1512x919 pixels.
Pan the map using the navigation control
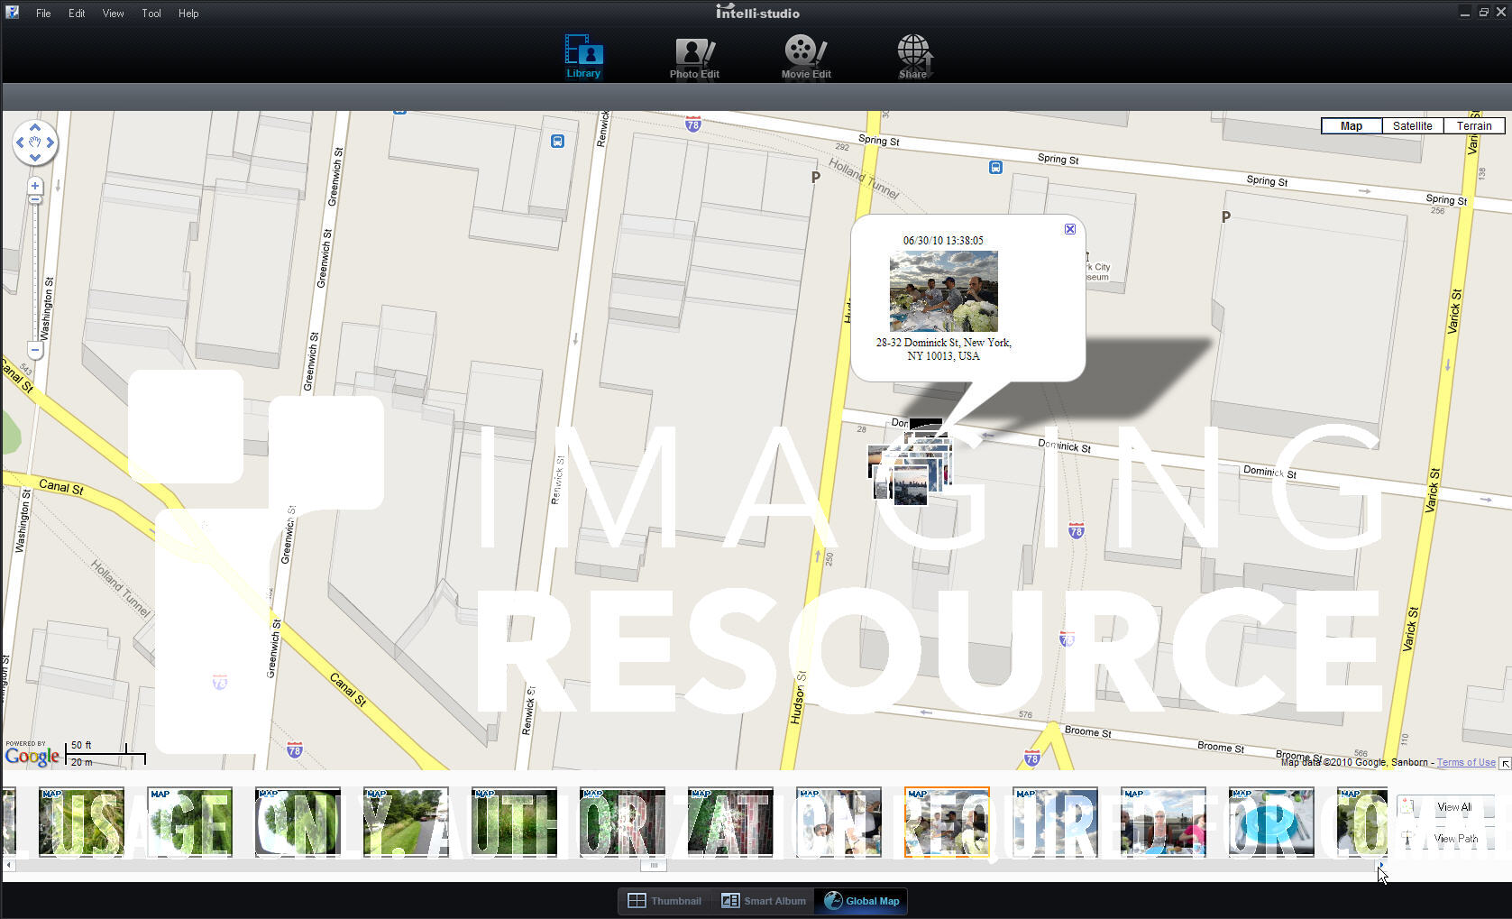[x=35, y=142]
